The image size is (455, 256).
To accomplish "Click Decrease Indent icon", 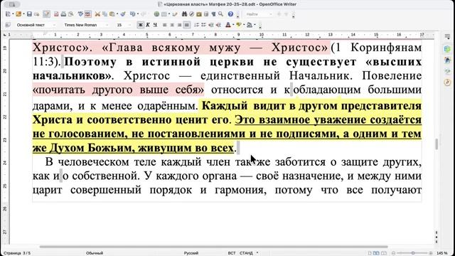I will 210,25.
